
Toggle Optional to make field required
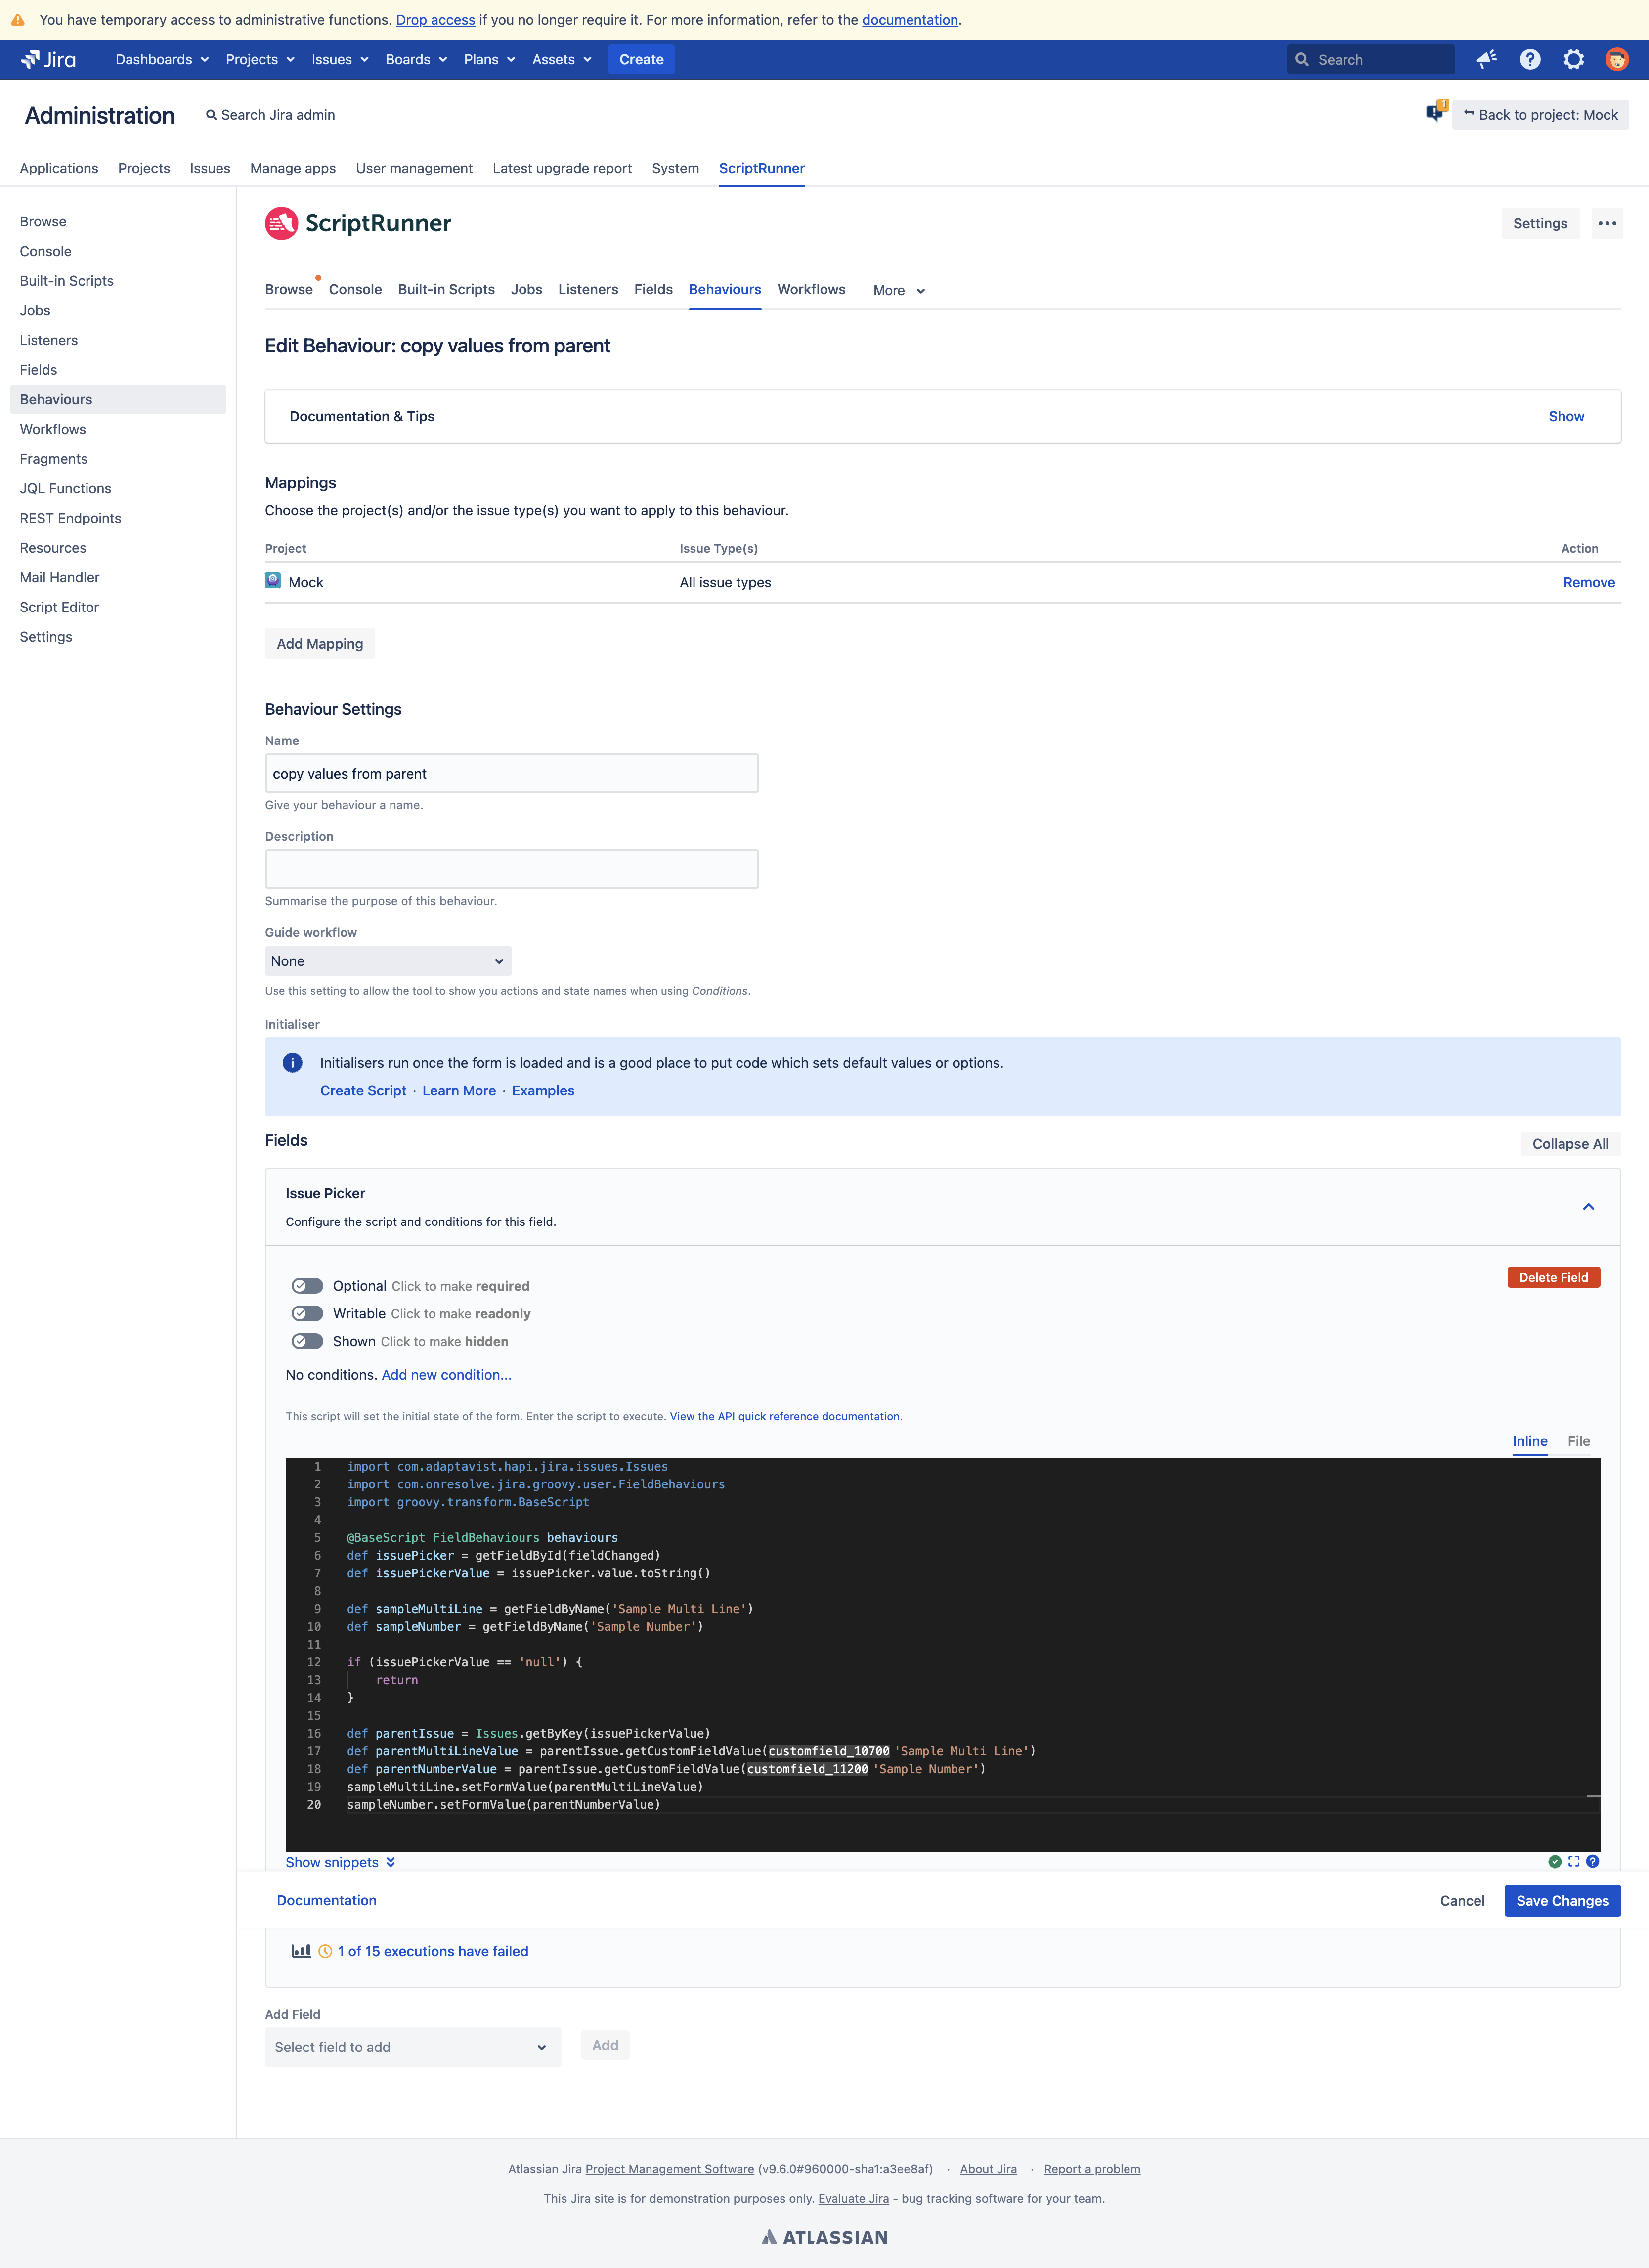[x=307, y=1286]
